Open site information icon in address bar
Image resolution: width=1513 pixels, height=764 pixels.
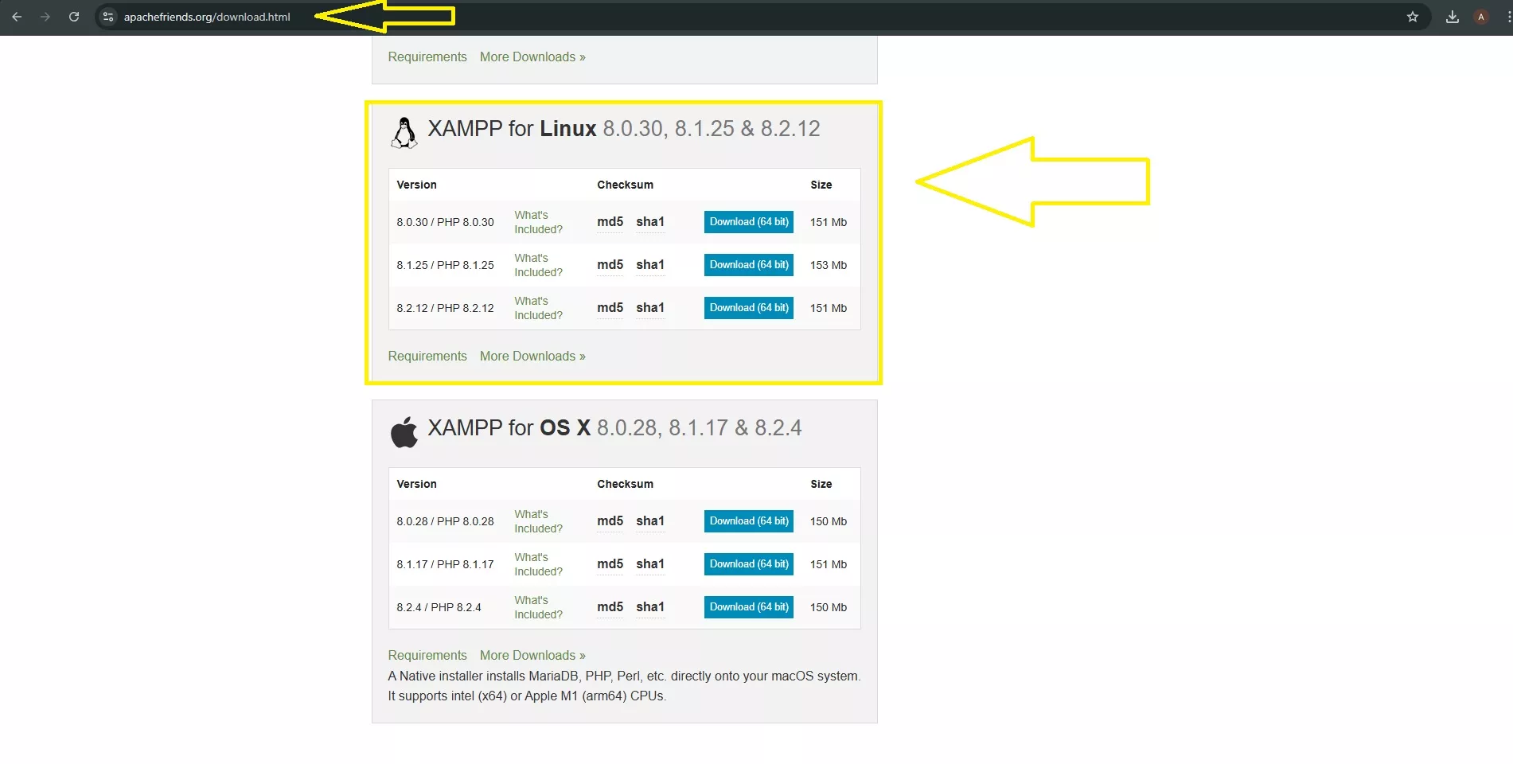click(109, 17)
